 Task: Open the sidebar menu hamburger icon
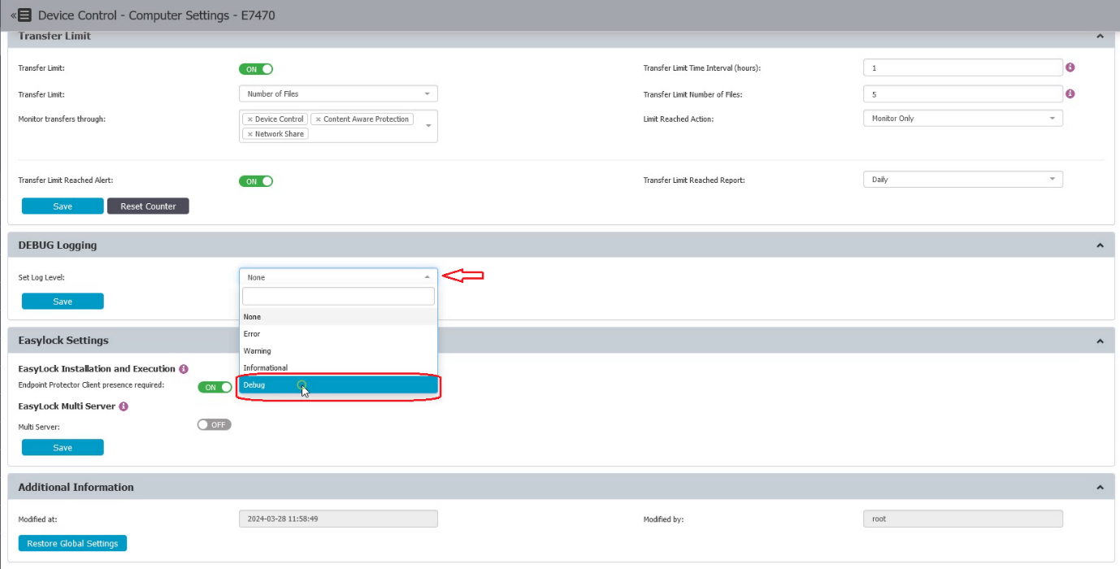pos(24,15)
